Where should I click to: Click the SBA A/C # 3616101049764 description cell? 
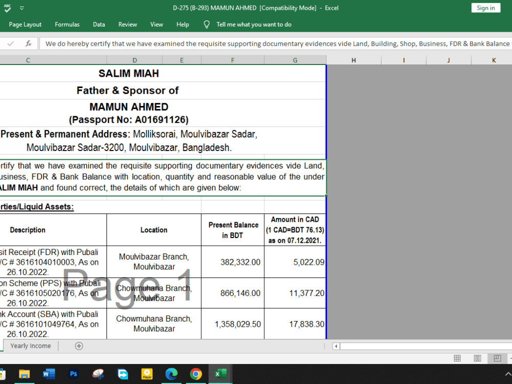(53, 324)
